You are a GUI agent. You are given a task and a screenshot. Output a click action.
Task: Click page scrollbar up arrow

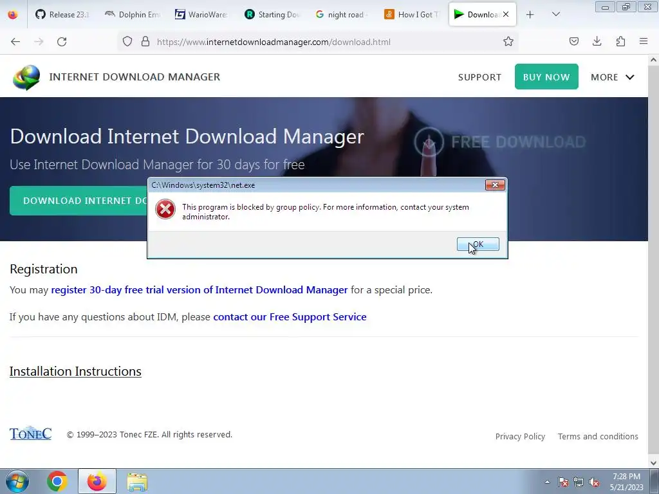pos(654,60)
